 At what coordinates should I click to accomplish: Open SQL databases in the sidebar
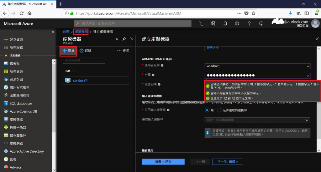point(18,103)
